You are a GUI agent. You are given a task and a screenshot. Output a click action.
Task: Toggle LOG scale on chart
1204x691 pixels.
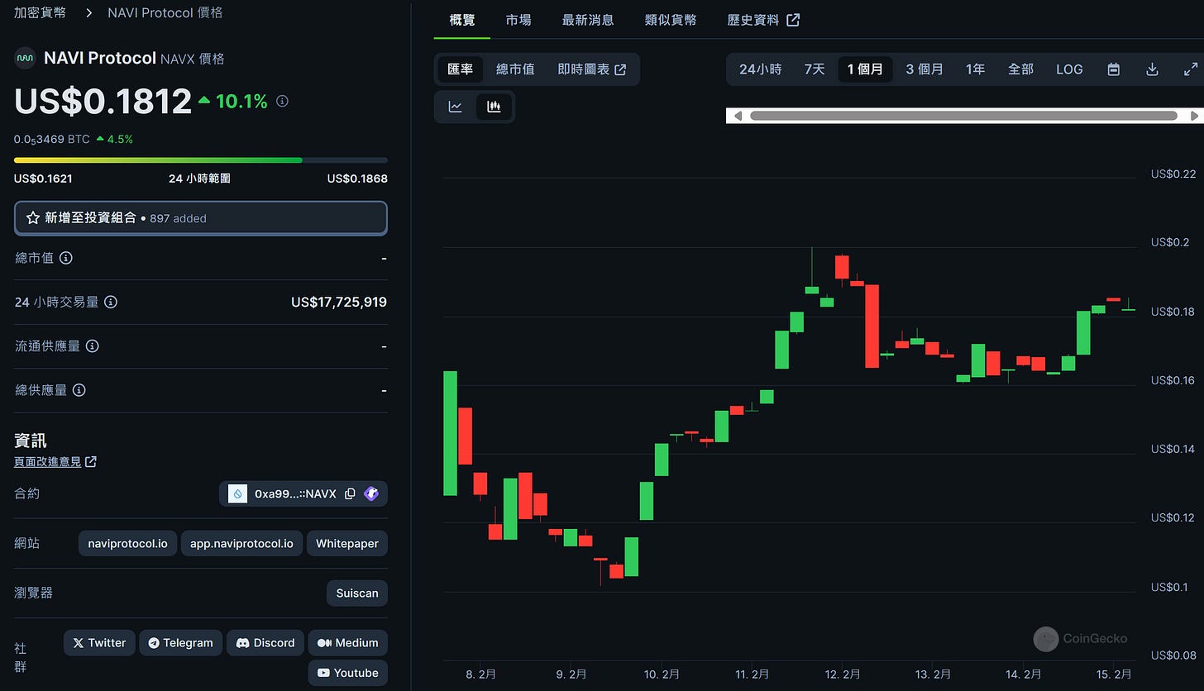coord(1069,69)
